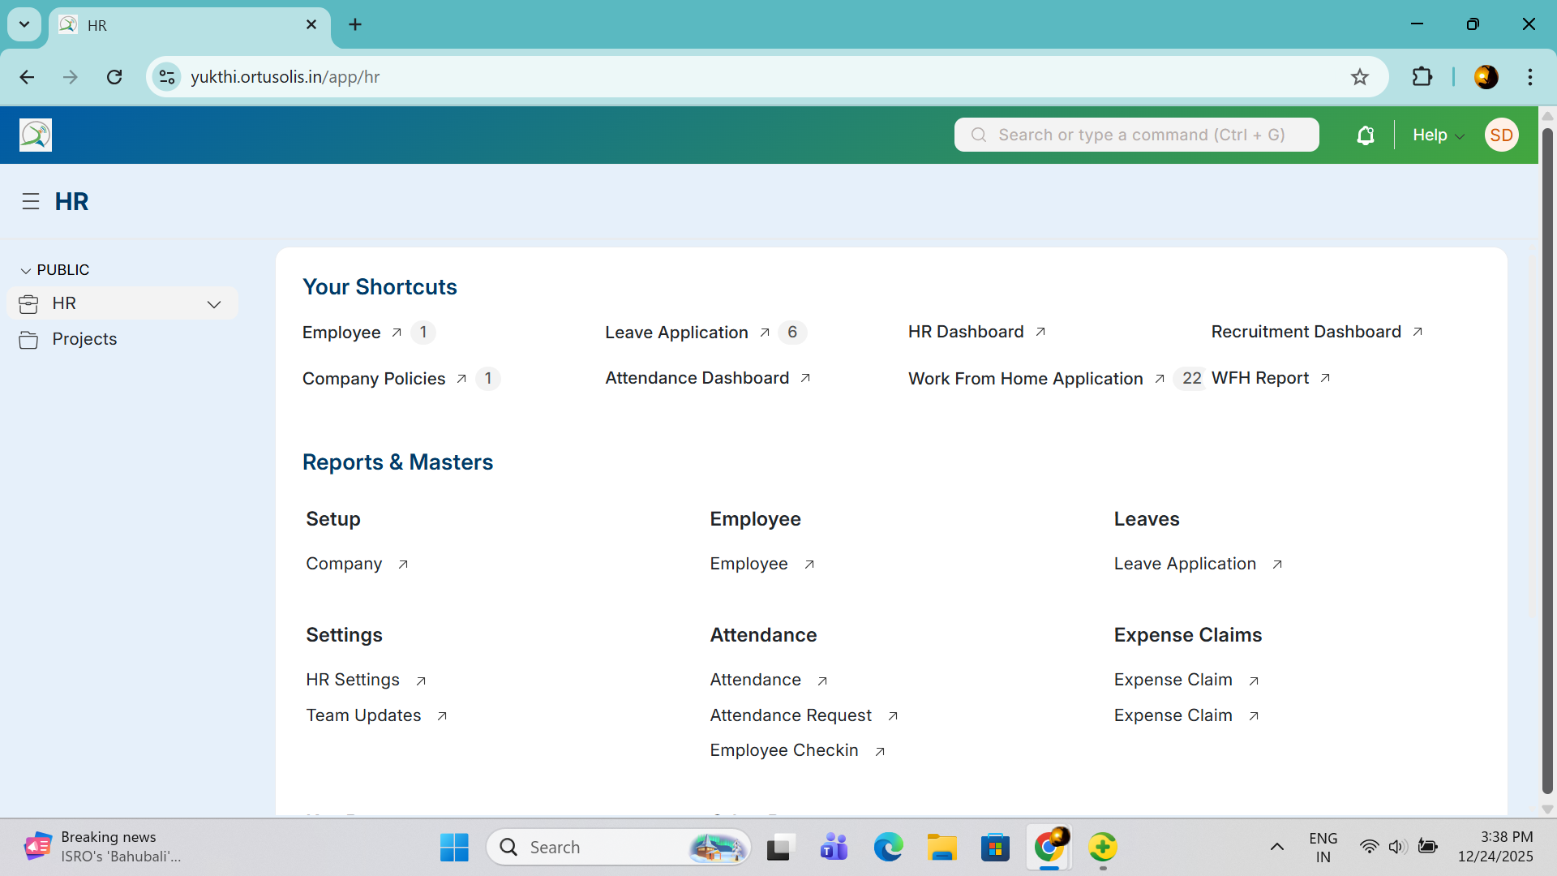Open the site information icon in address bar
Image resolution: width=1557 pixels, height=876 pixels.
[167, 77]
